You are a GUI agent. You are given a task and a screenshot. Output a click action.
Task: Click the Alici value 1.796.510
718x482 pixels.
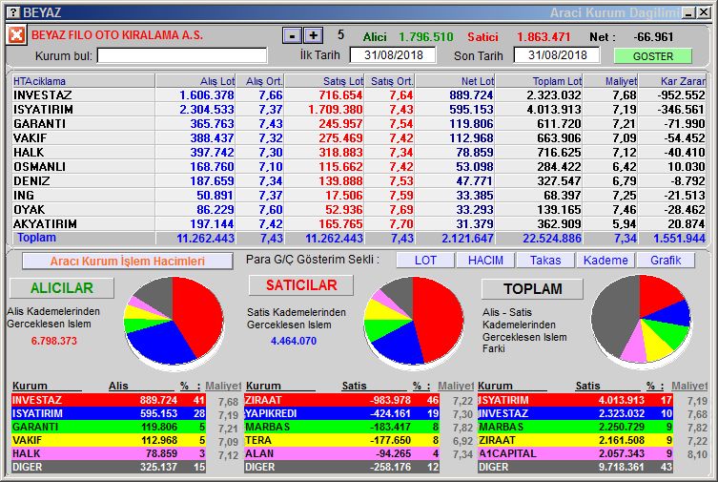[426, 36]
